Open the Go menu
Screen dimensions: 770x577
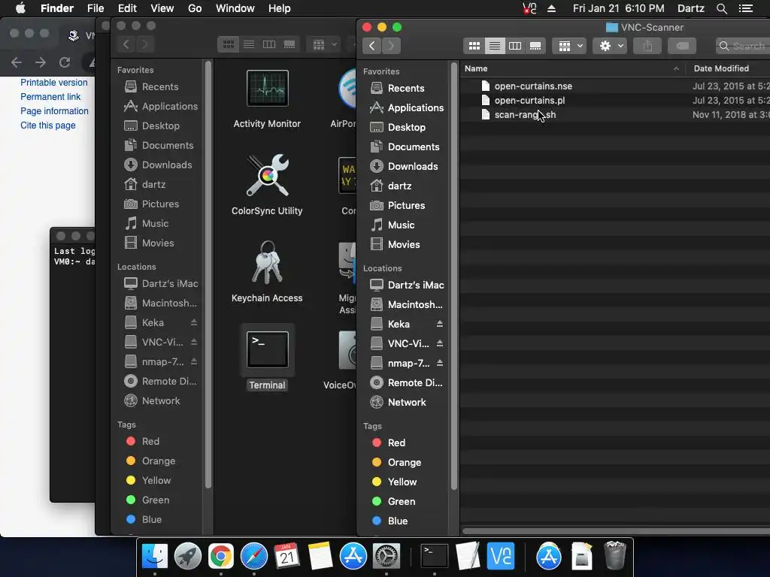point(195,8)
